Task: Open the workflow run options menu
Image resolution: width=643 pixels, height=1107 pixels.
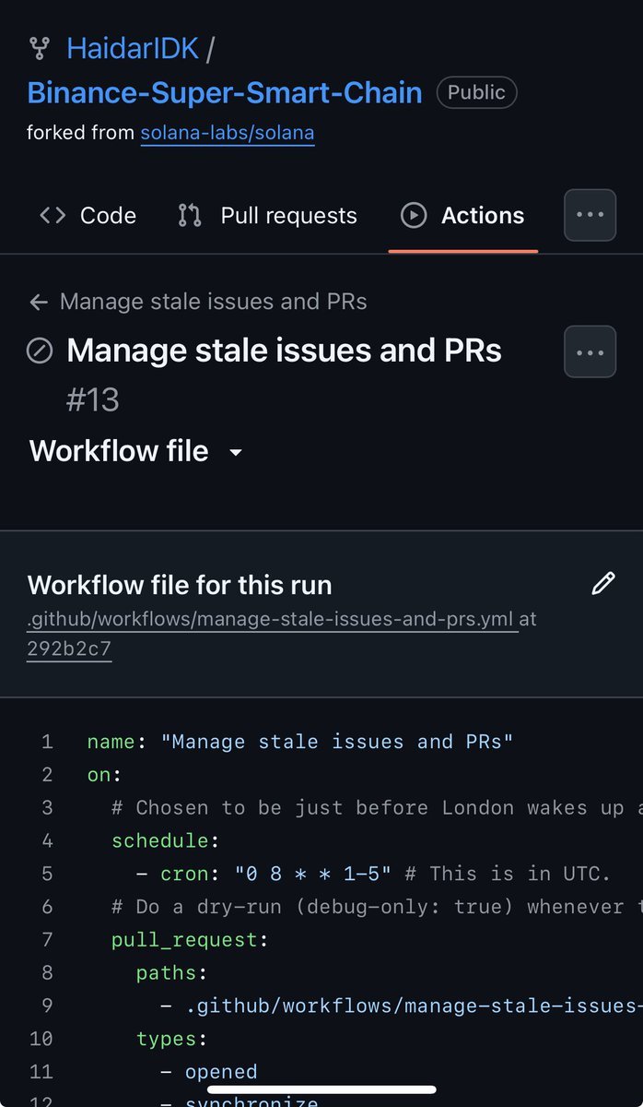Action: [590, 352]
